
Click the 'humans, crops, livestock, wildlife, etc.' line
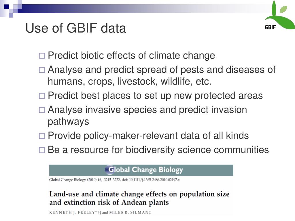tap(129, 81)
